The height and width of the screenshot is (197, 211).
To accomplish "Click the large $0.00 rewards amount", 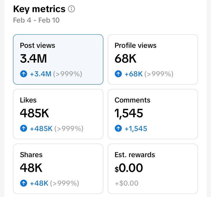I will click(129, 168).
